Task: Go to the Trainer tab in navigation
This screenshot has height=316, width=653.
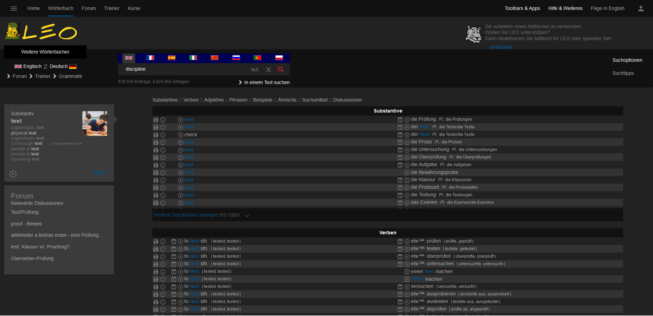Action: [x=112, y=8]
